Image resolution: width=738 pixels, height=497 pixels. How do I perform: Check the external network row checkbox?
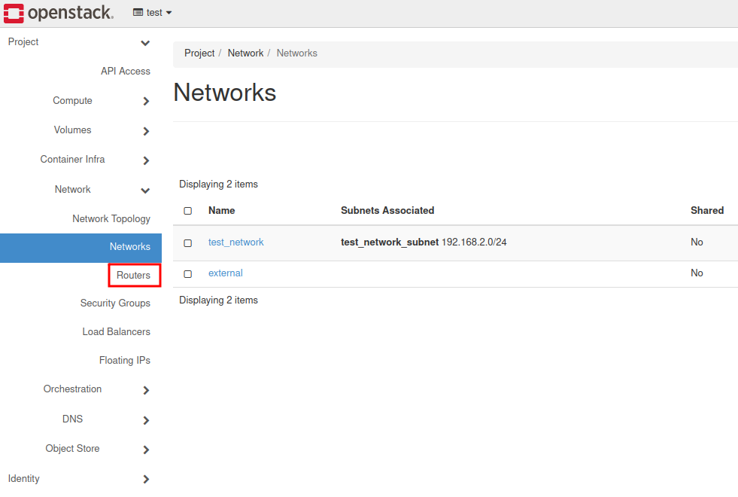click(x=188, y=274)
